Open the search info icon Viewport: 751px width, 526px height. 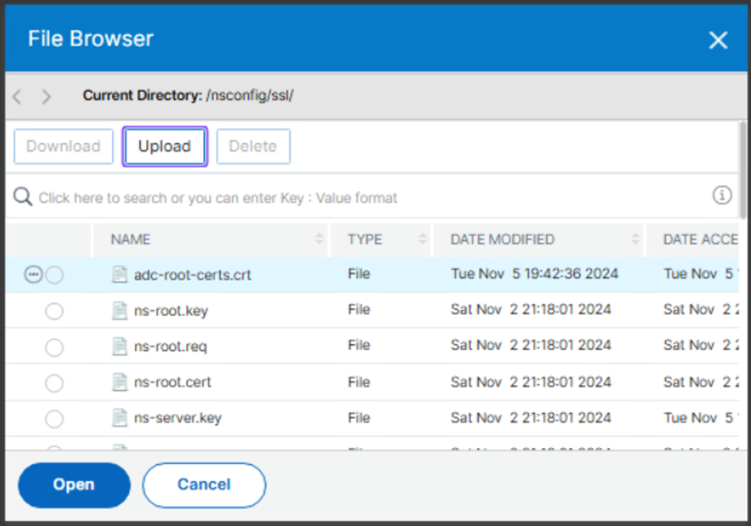click(722, 196)
